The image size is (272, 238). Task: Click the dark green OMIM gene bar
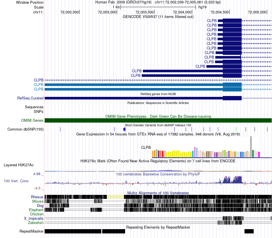pos(158,120)
